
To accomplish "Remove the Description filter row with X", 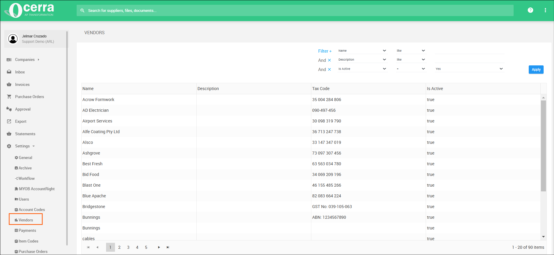I will pos(329,60).
